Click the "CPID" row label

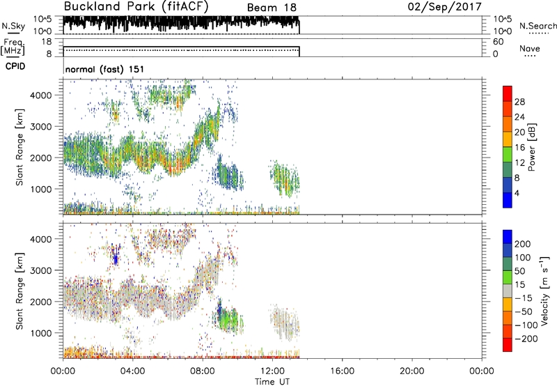15,66
